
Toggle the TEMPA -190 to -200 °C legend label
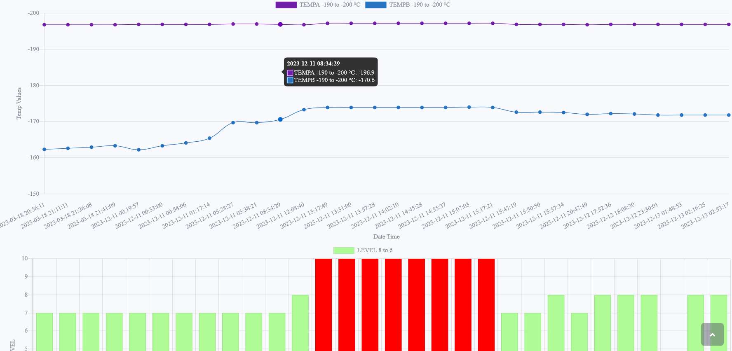tap(330, 5)
